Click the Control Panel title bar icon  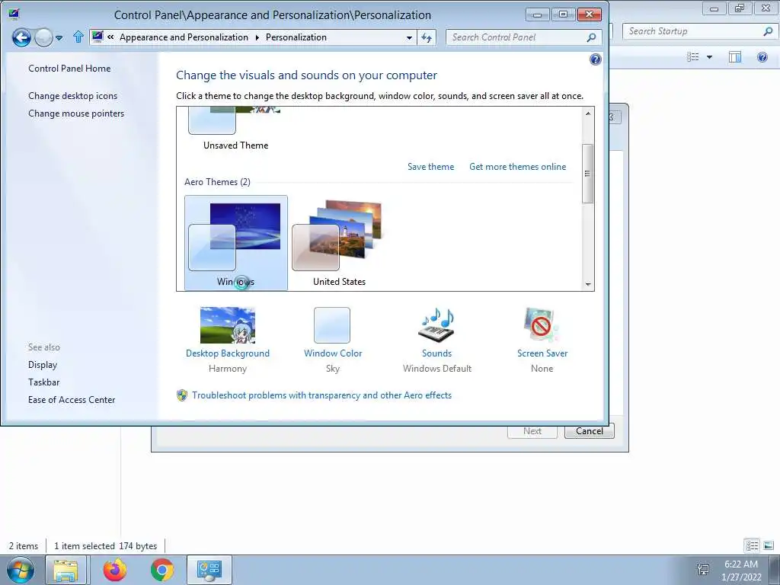point(14,14)
